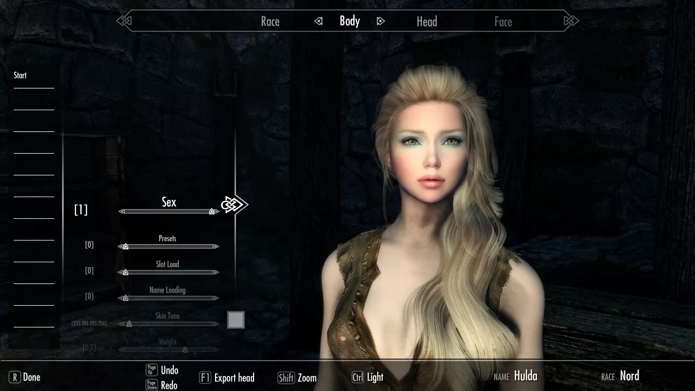This screenshot has height=391, width=695.
Task: Click the R Done button
Action: point(25,377)
